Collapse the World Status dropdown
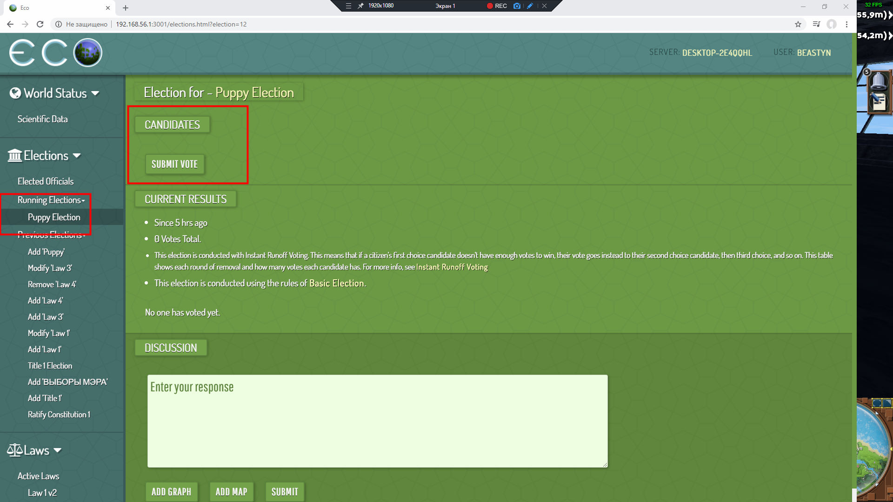The height and width of the screenshot is (502, 893). coord(95,93)
